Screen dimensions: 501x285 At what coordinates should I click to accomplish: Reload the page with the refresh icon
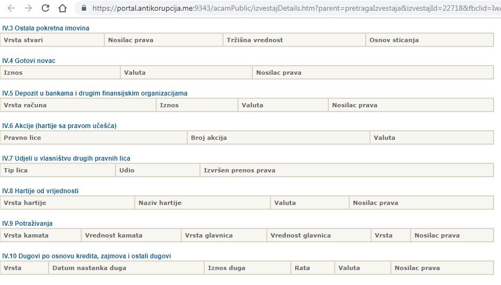point(45,9)
